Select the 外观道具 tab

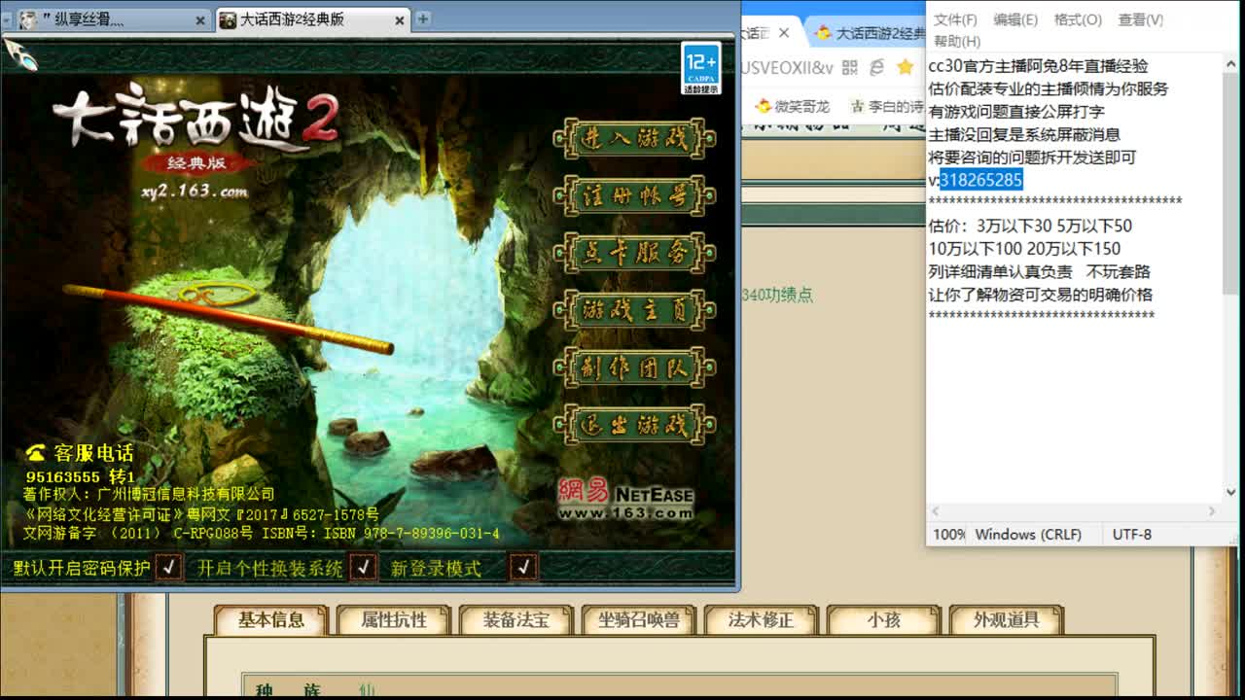[1007, 620]
